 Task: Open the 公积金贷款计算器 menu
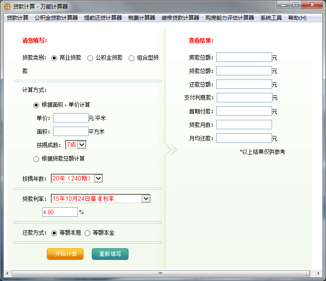click(x=56, y=18)
